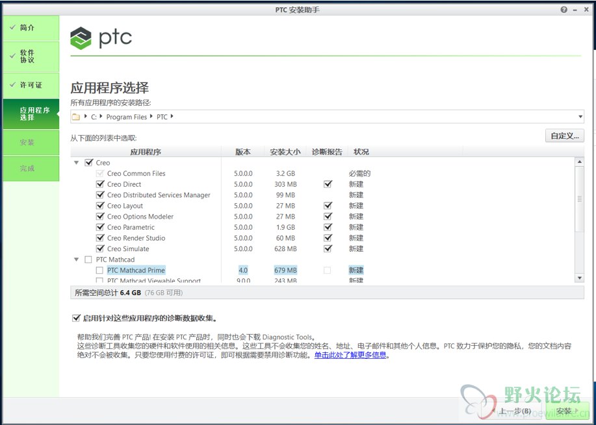Expand path arrow after C:
Screen dimensions: 596x425
pos(101,117)
